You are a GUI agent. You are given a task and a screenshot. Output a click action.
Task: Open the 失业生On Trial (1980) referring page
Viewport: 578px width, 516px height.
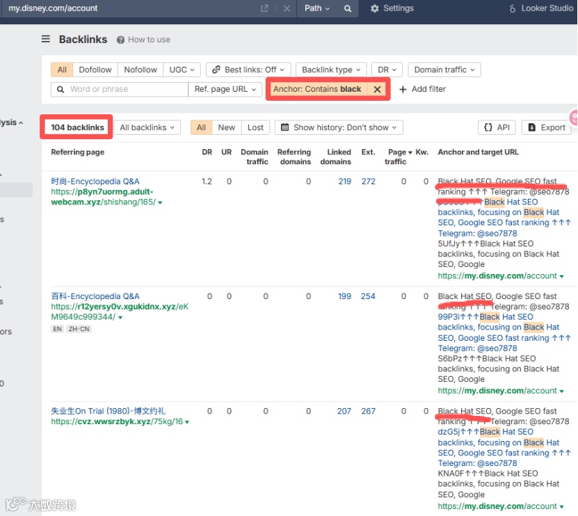click(108, 411)
